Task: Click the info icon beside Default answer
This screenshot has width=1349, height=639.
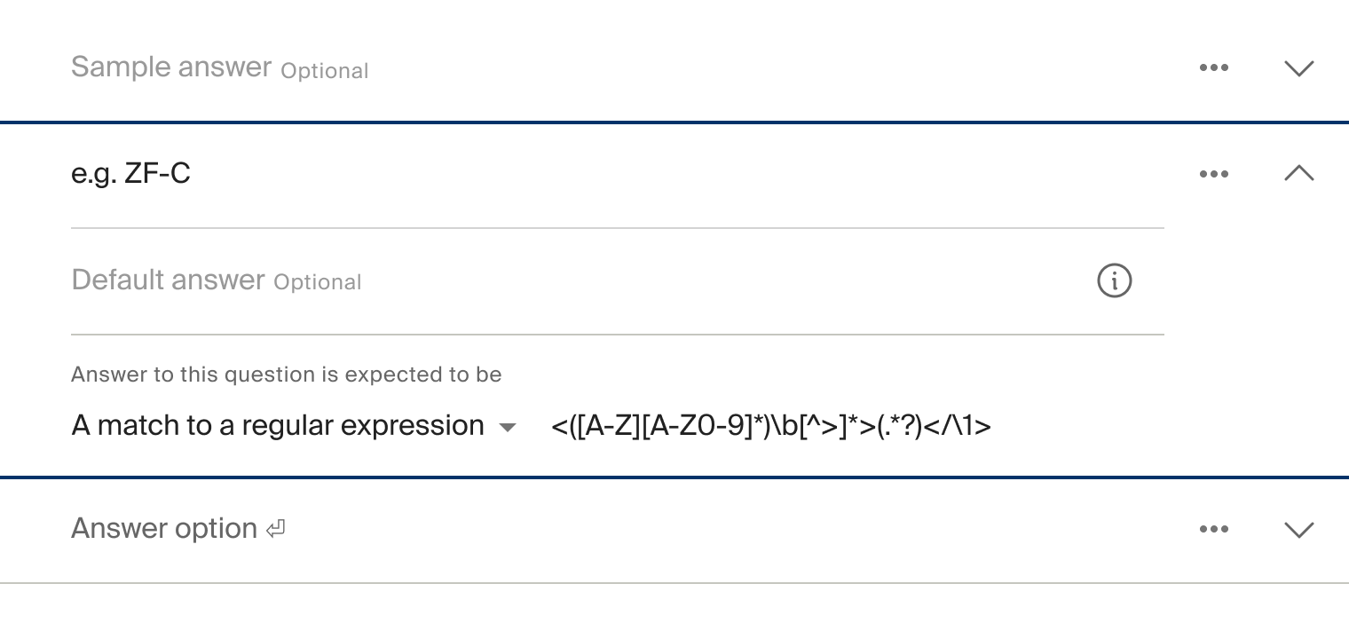Action: [x=1115, y=280]
